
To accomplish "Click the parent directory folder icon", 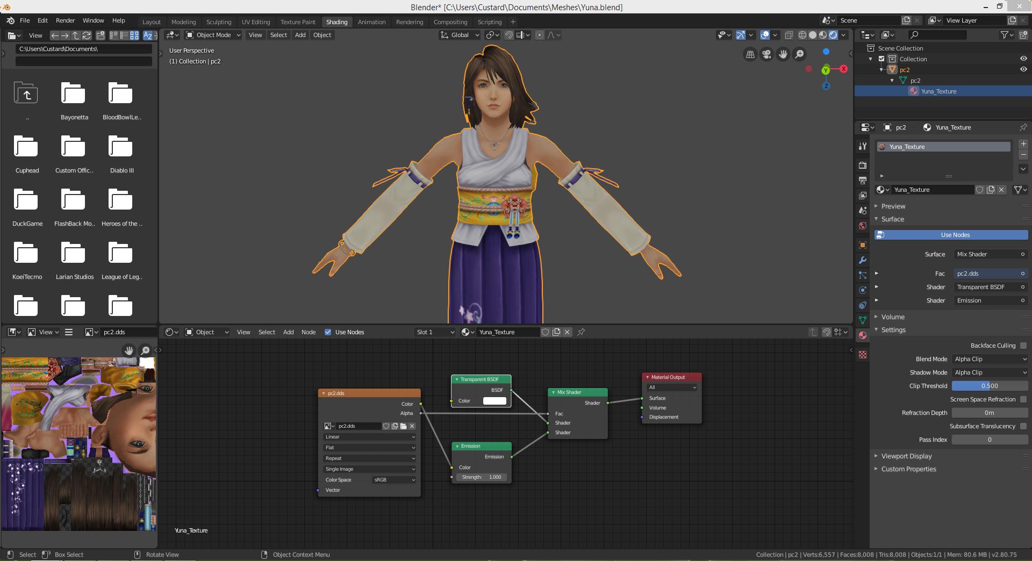I will [x=26, y=95].
